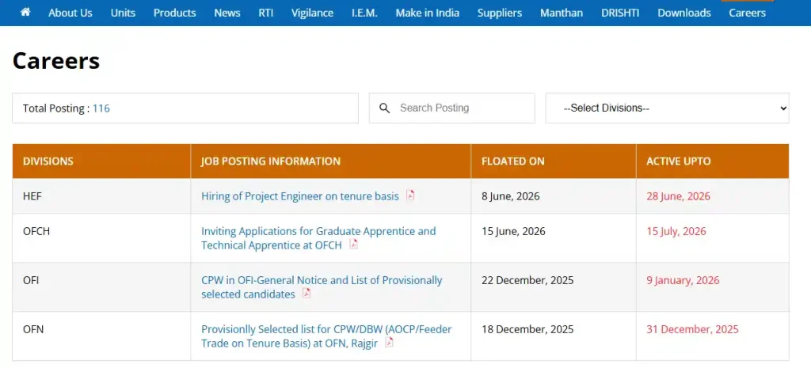This screenshot has width=811, height=368.
Task: Go to the News page
Action: tap(227, 13)
